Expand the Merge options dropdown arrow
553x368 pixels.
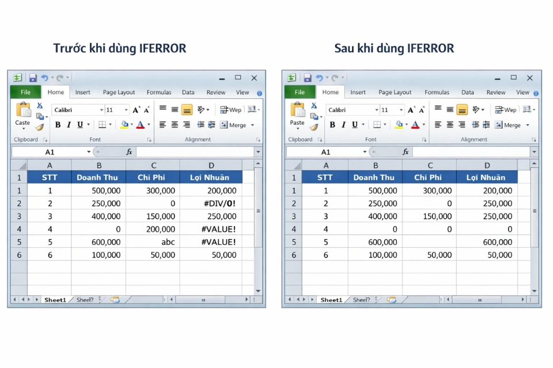pyautogui.click(x=252, y=125)
